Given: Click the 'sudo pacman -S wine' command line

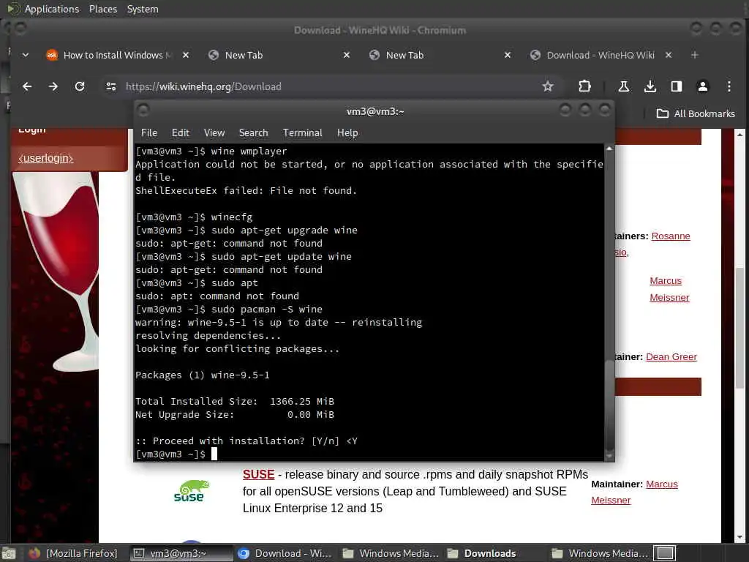Looking at the screenshot, I should coord(229,310).
